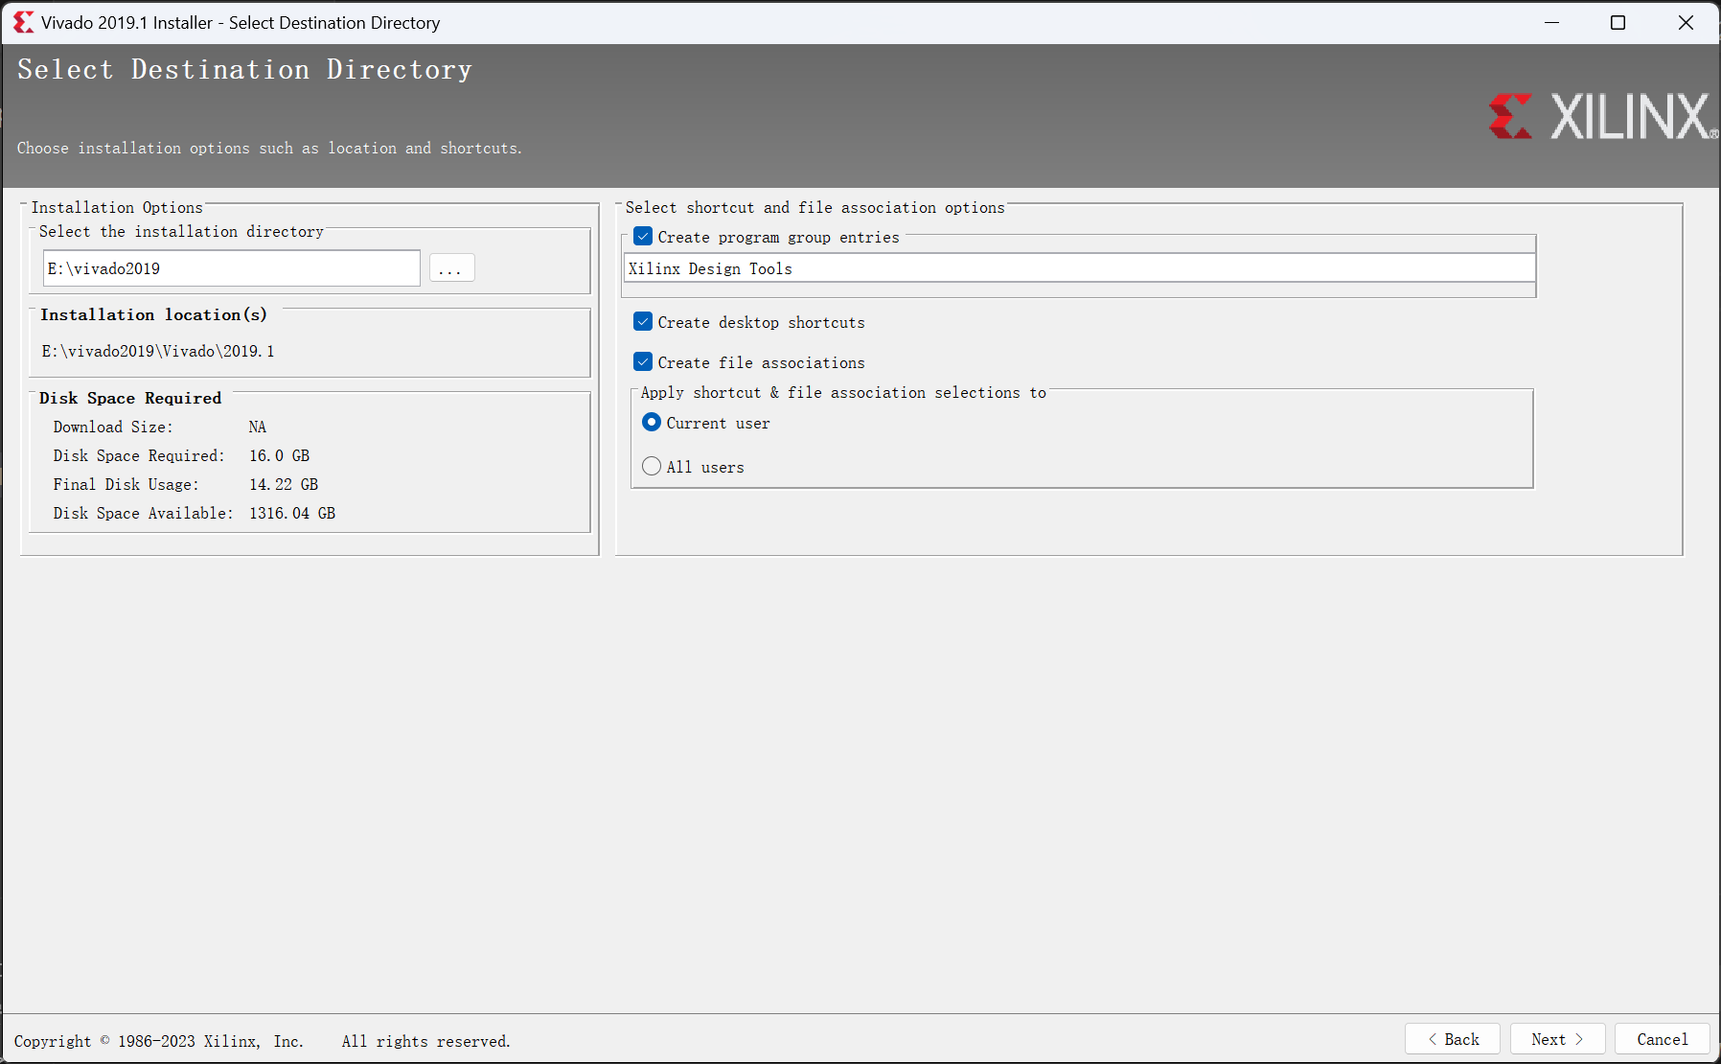
Task: Minimize the Vivado installer window
Action: pyautogui.click(x=1551, y=22)
